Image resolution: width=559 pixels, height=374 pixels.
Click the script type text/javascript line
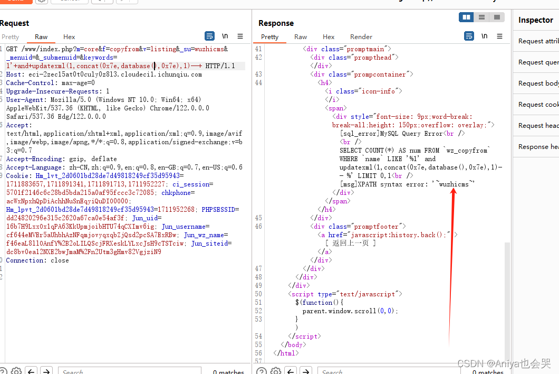coord(345,294)
